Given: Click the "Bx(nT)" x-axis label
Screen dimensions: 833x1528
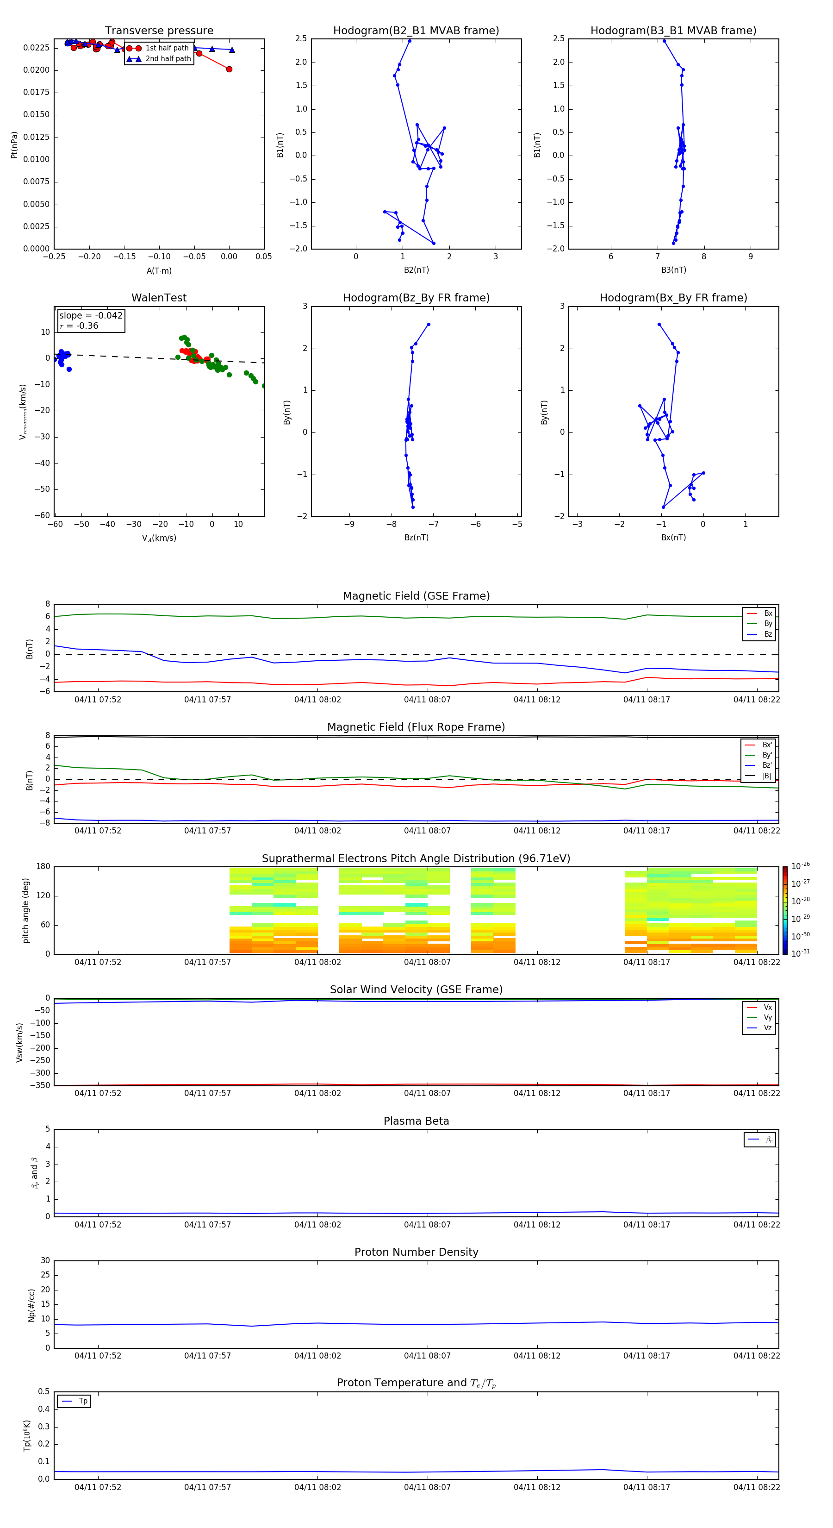Looking at the screenshot, I should pyautogui.click(x=673, y=538).
